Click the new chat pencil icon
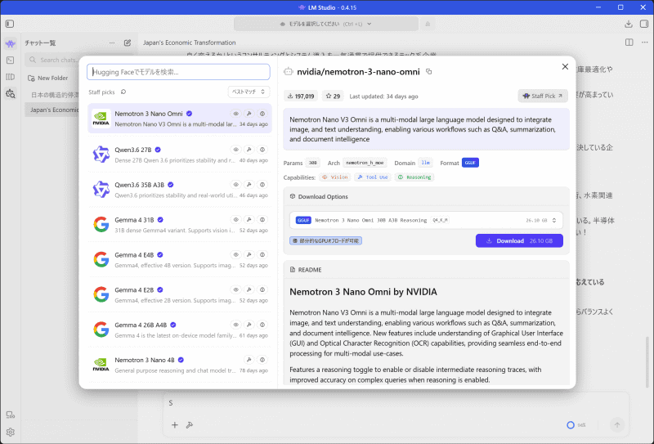654x444 pixels. click(x=128, y=43)
